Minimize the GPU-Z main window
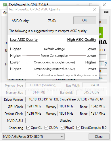The image size is (111, 141). pos(78,5)
